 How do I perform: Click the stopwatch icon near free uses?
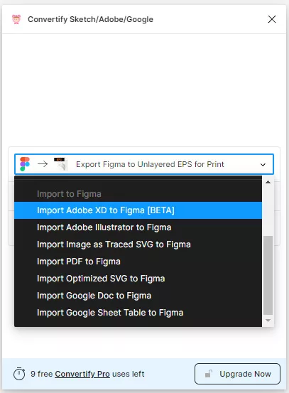[19, 374]
